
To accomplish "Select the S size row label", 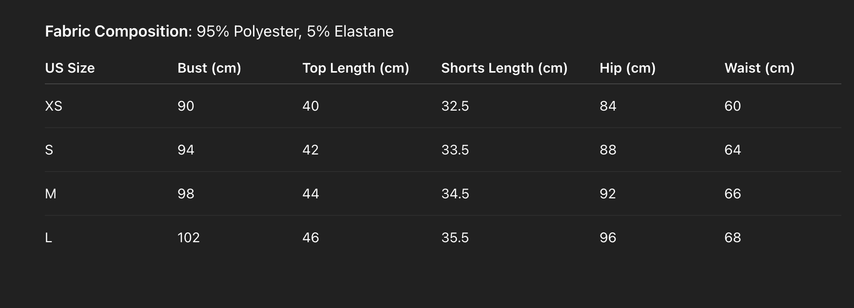I will coord(49,150).
